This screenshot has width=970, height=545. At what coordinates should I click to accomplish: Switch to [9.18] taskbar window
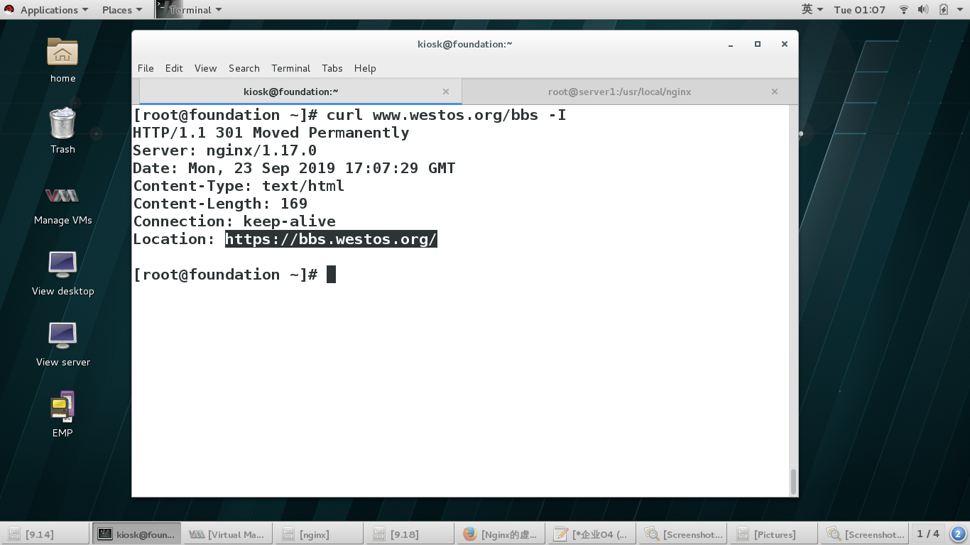pos(409,534)
